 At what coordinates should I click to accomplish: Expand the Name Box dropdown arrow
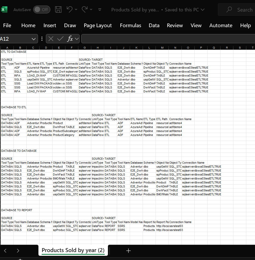34,39
